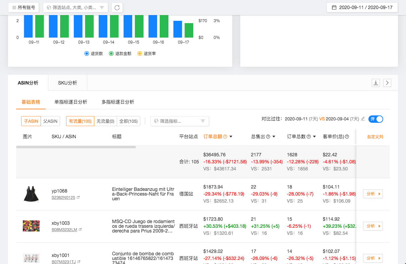The height and width of the screenshot is (264, 406).
Task: Open the 所有账号 account dropdown
Action: [23, 7]
